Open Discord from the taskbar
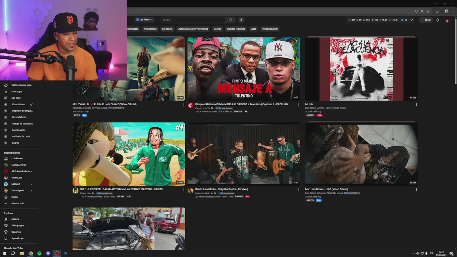Screen dimensions: 457x257 [48, 253]
